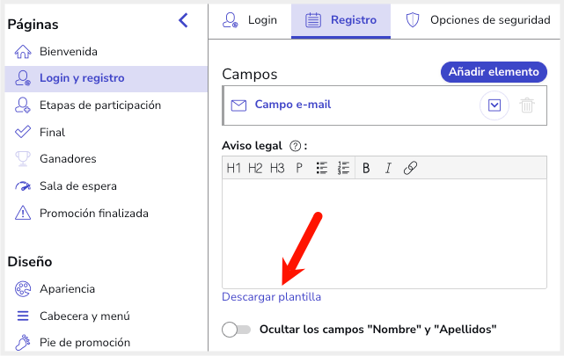Toggle bold formatting in the editor
Screen dimensions: 564x356
(x=366, y=168)
